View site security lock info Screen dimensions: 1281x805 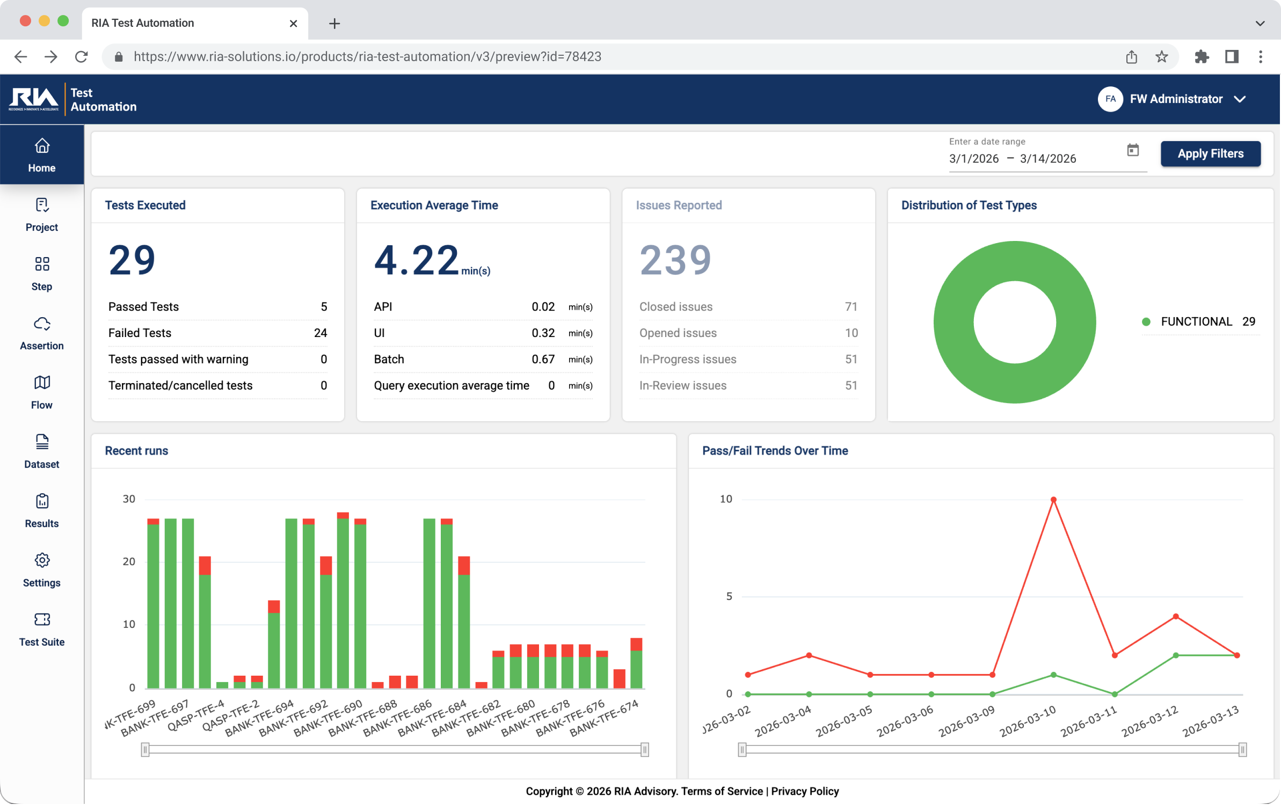119,57
